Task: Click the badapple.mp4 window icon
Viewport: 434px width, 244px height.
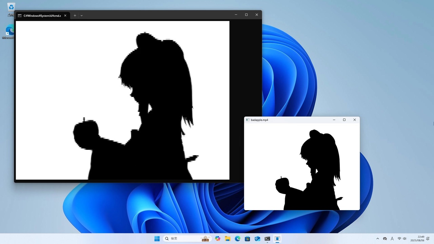Action: [248, 120]
